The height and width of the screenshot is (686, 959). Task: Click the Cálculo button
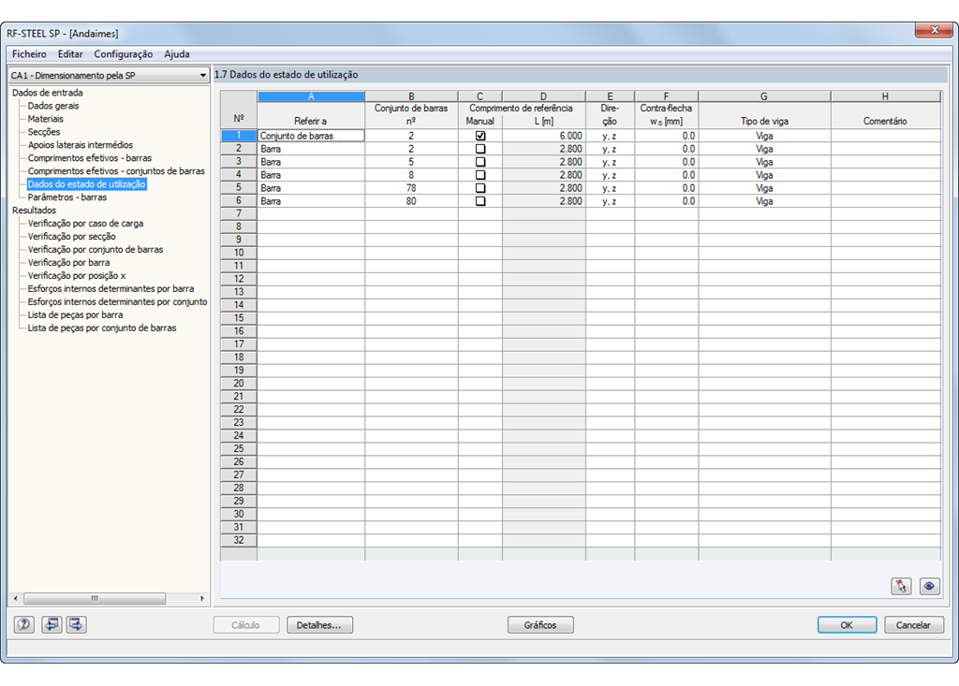[x=246, y=625]
